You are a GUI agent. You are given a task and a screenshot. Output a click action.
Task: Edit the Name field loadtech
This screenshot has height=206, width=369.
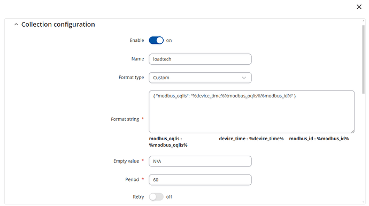[x=200, y=59]
